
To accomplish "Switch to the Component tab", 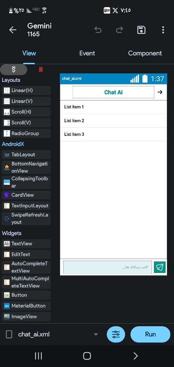I will [x=145, y=53].
